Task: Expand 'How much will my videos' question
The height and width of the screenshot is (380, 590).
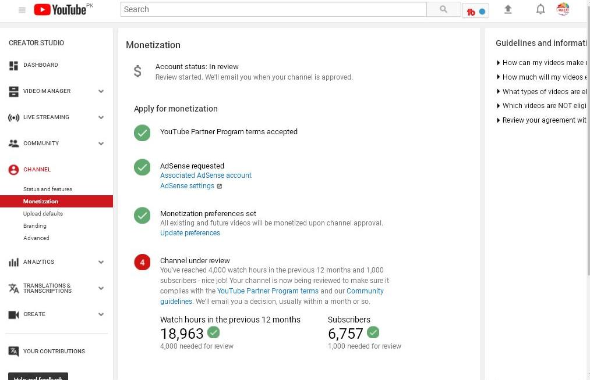Action: pos(541,77)
